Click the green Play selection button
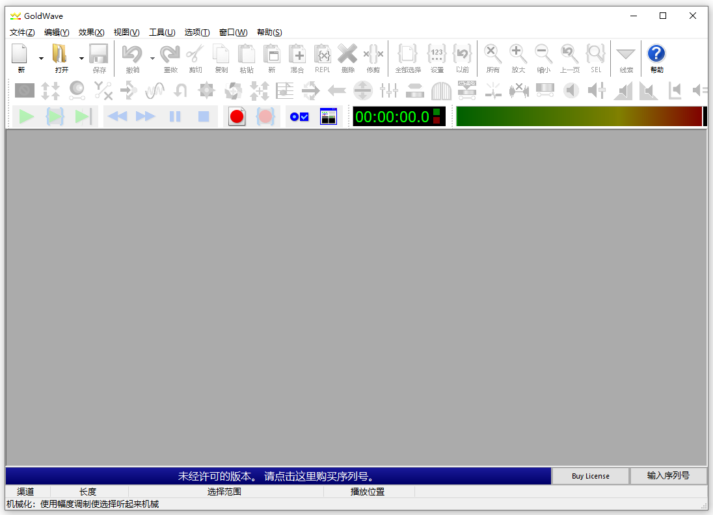 55,117
